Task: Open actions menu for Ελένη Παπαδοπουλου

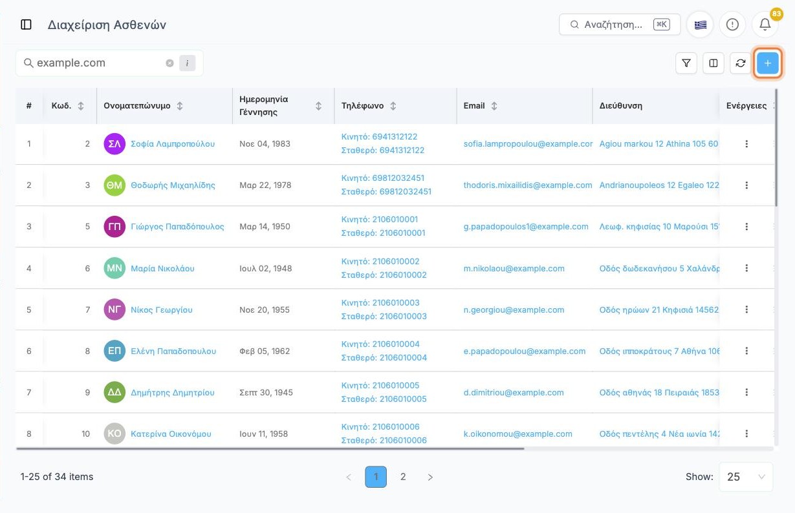Action: tap(746, 351)
